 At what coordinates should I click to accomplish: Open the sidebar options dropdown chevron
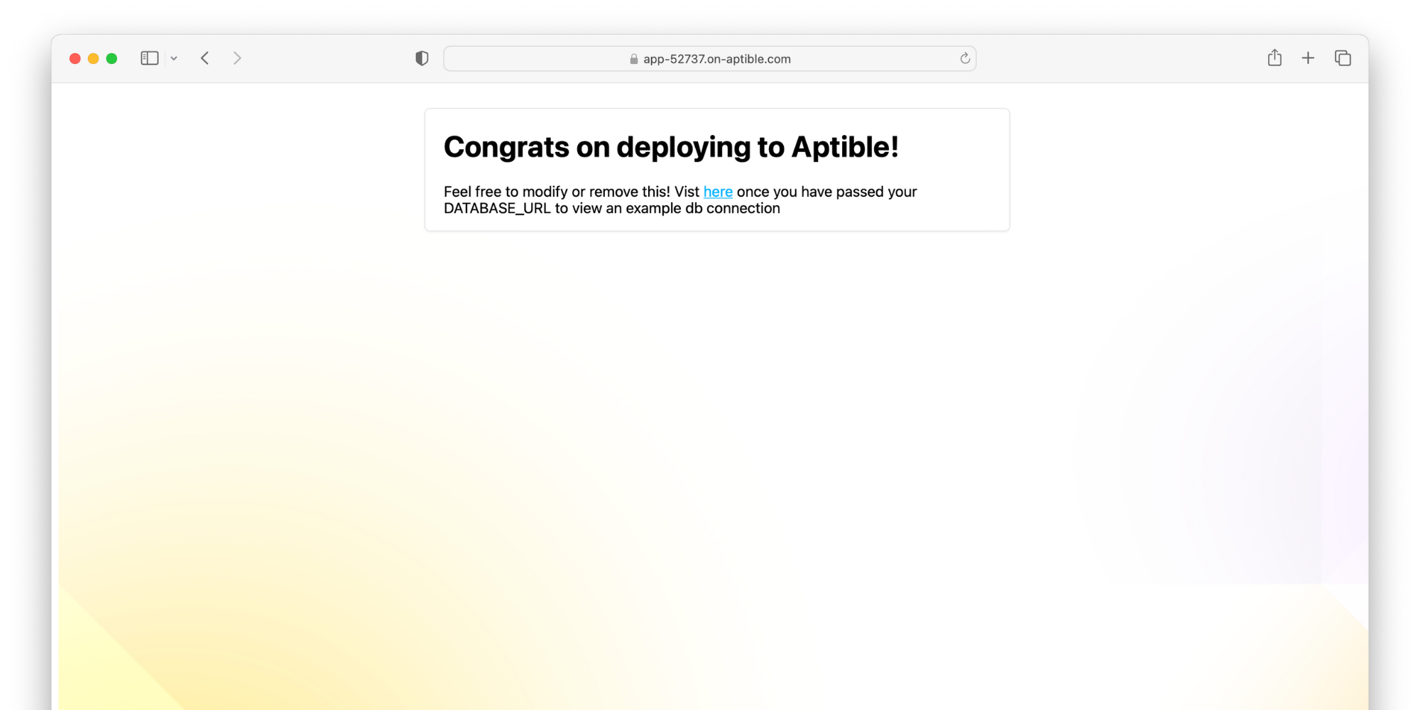tap(174, 59)
